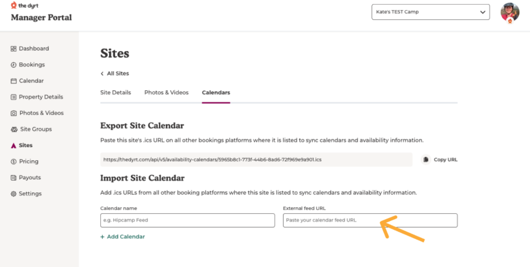
Task: Focus the External feed URL field
Action: 370,220
